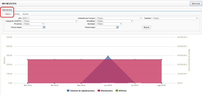The image size is (203, 95).
Task: Click the Fecha desde date input field
Action: [x=32, y=27]
